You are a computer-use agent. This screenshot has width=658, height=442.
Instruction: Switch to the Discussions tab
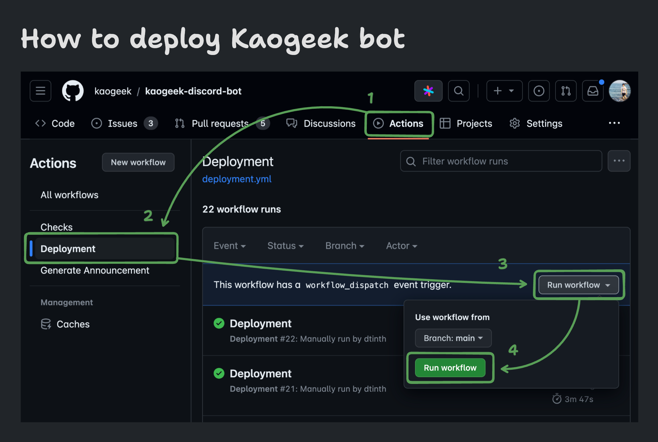[x=321, y=124]
